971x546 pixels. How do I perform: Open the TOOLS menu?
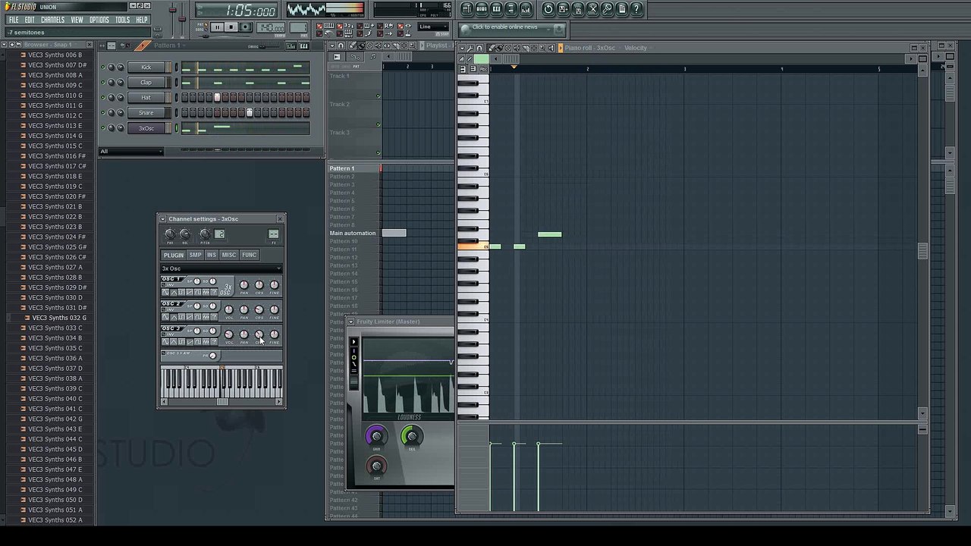(x=122, y=20)
